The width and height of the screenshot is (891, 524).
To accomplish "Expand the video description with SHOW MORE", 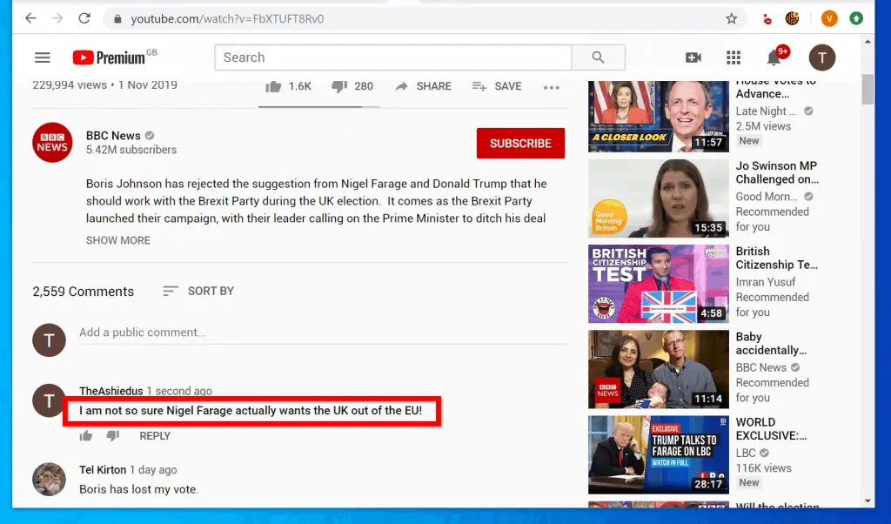I will tap(117, 240).
